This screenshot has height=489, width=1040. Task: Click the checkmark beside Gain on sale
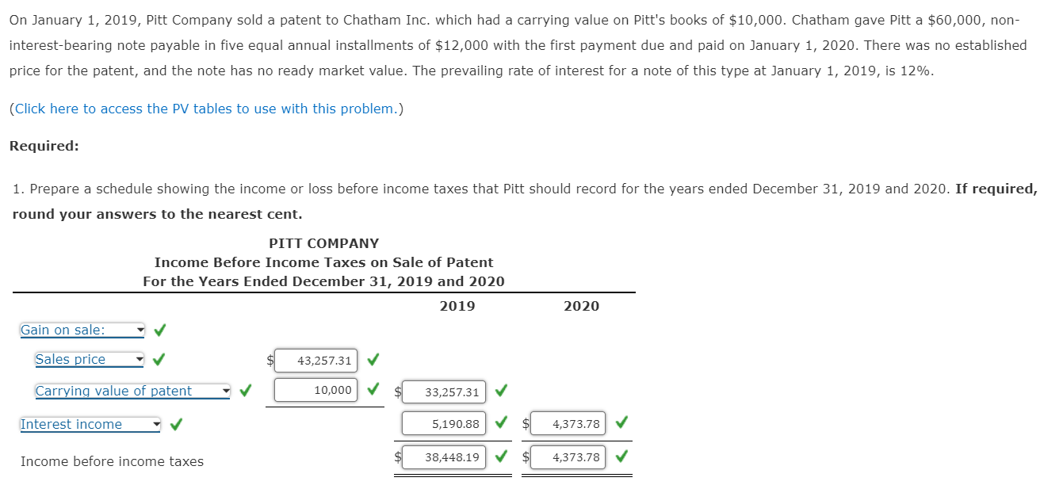click(x=159, y=329)
